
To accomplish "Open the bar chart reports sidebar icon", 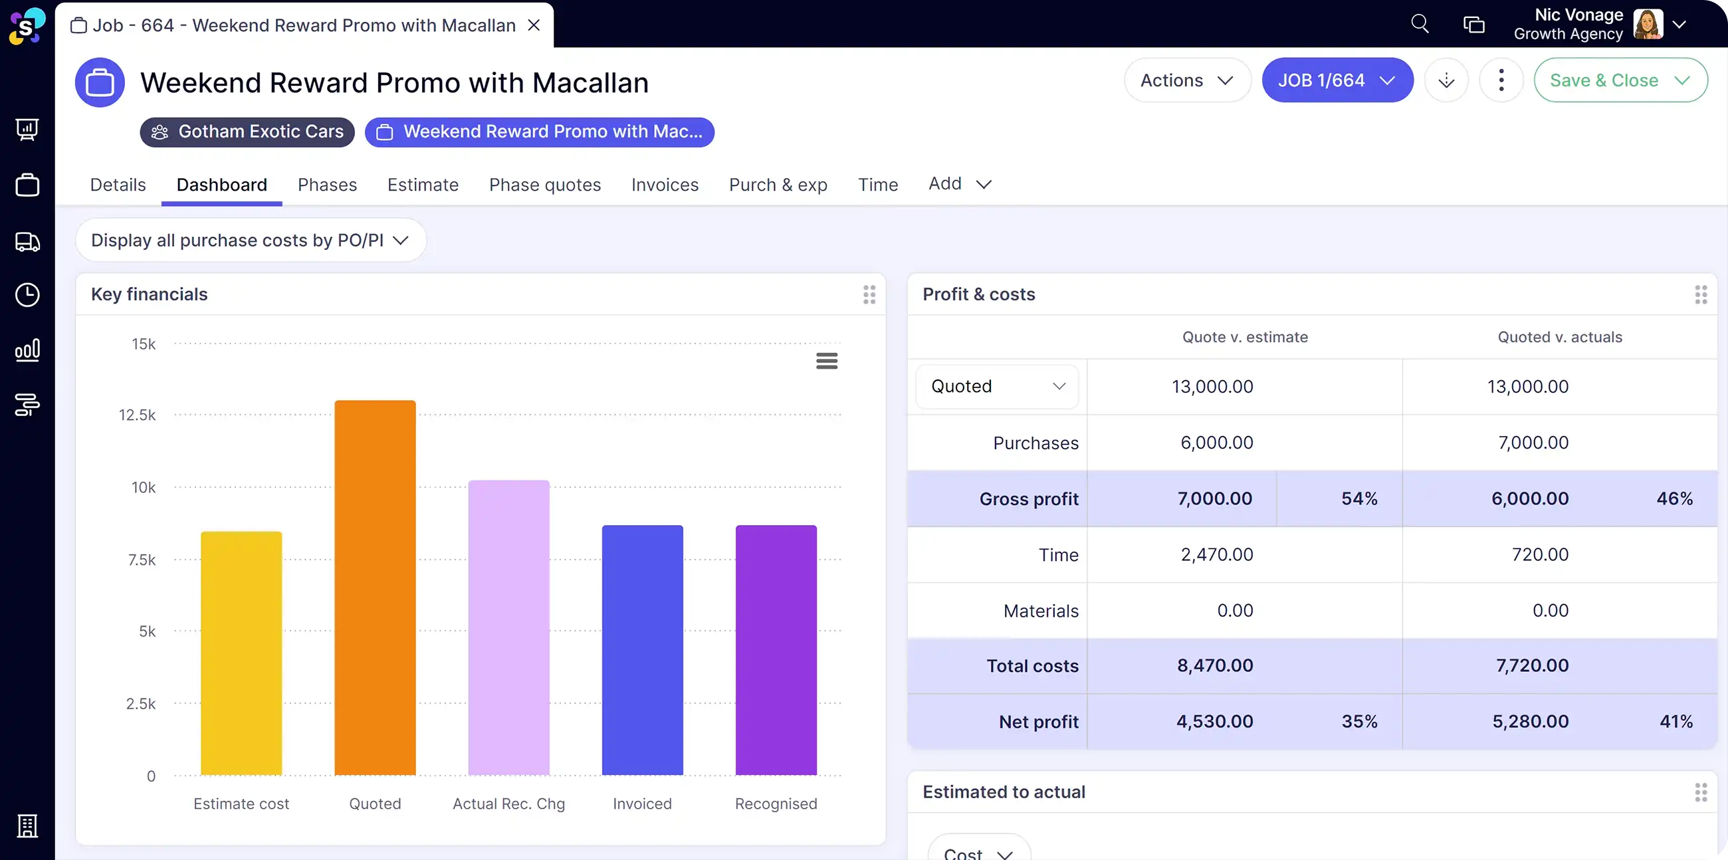I will tap(27, 350).
